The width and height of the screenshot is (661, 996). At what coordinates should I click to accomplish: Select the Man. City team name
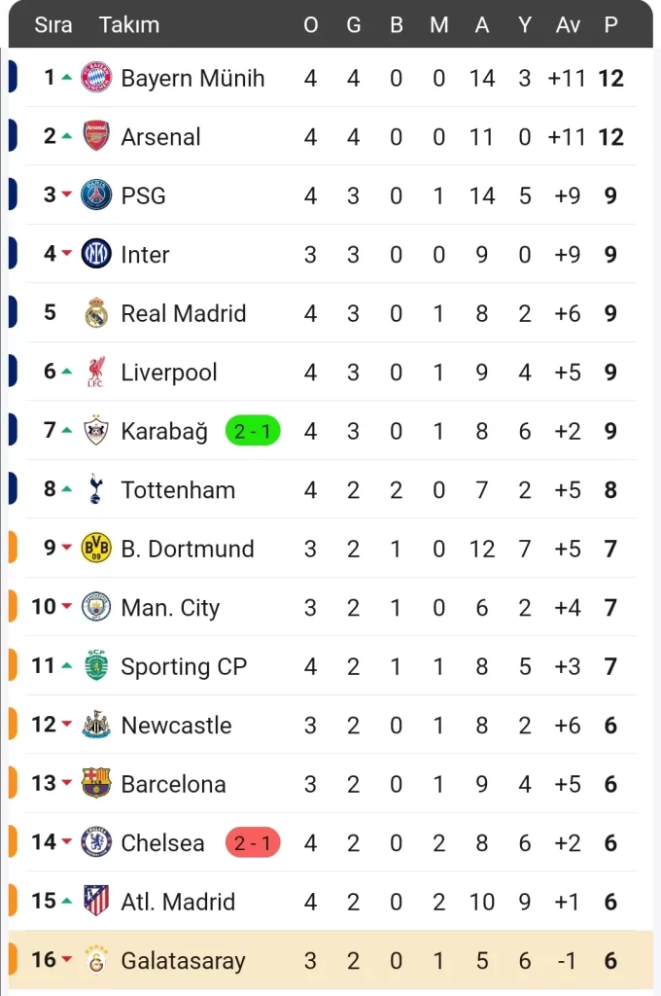tap(170, 608)
